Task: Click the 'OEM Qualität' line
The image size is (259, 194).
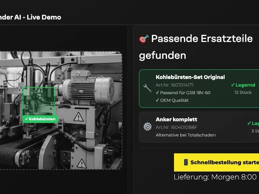Action: 172,100
